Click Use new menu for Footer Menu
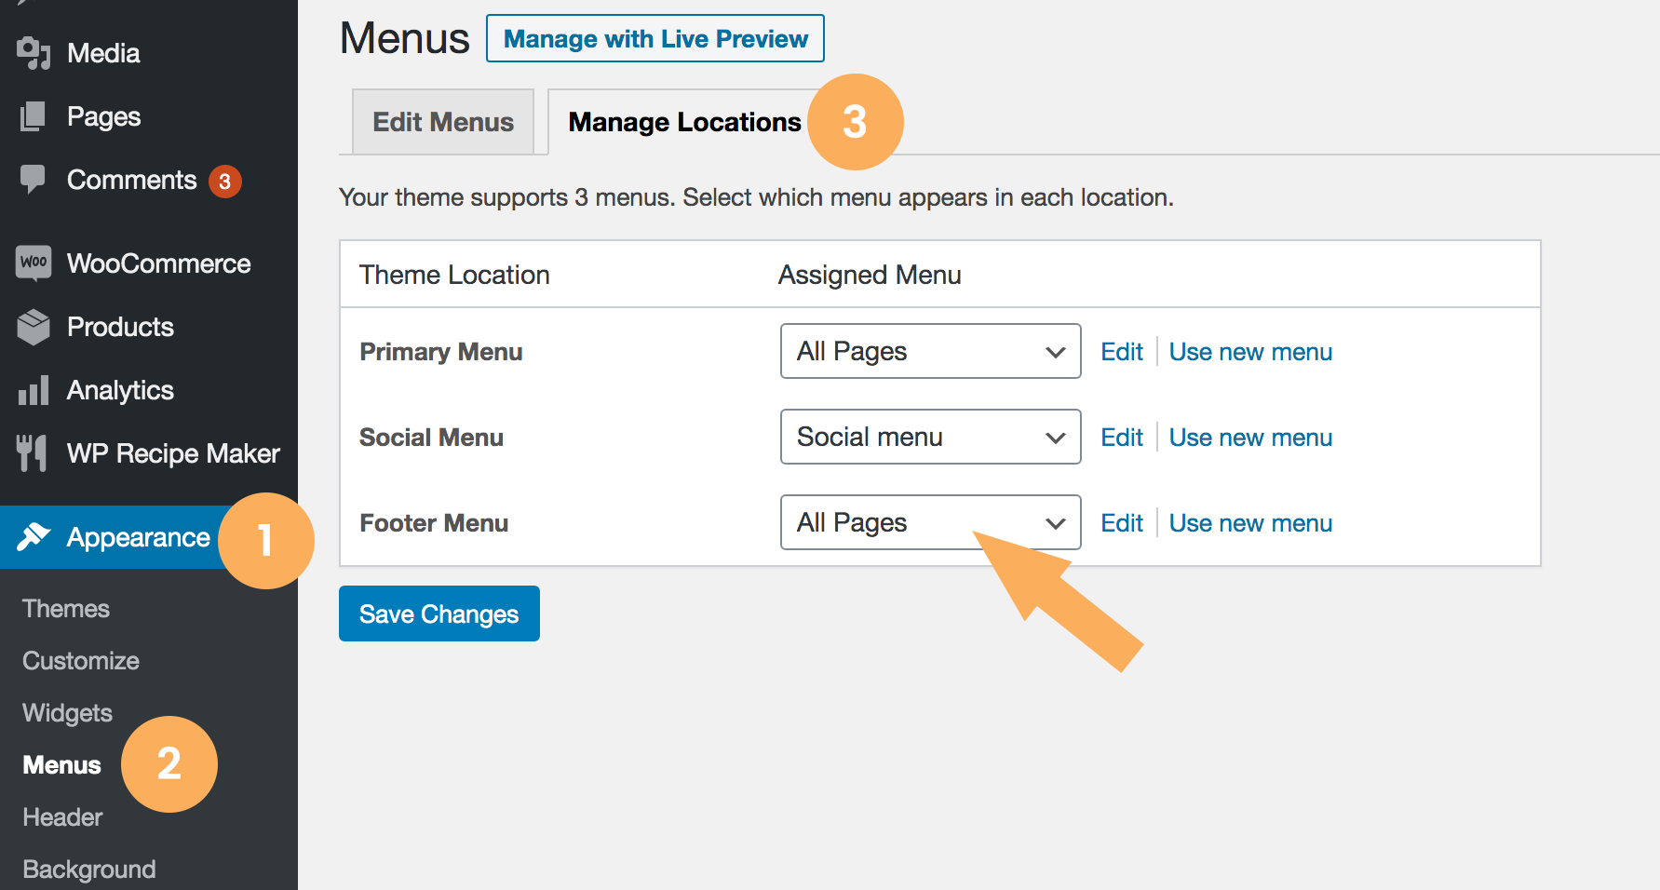Image resolution: width=1660 pixels, height=890 pixels. [x=1249, y=522]
